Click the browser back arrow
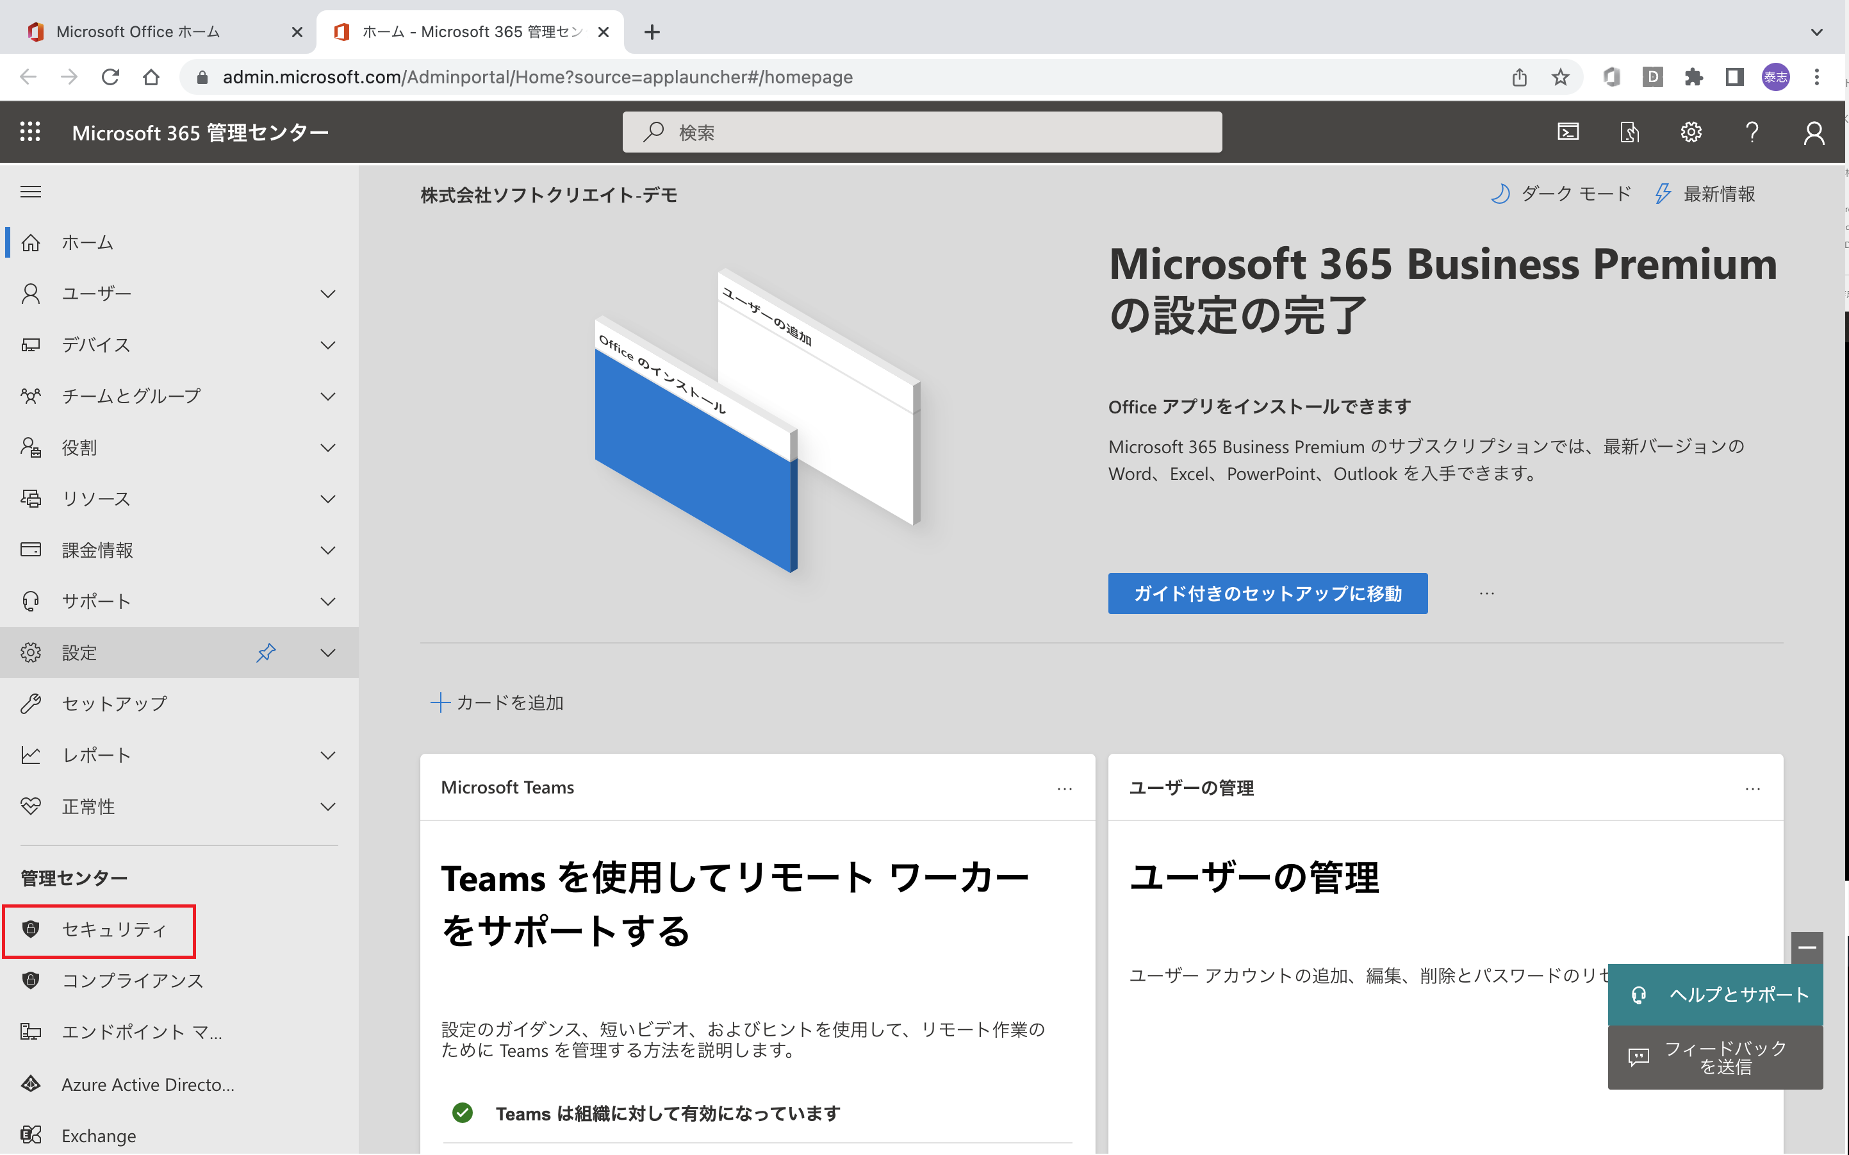This screenshot has height=1155, width=1849. 28,77
